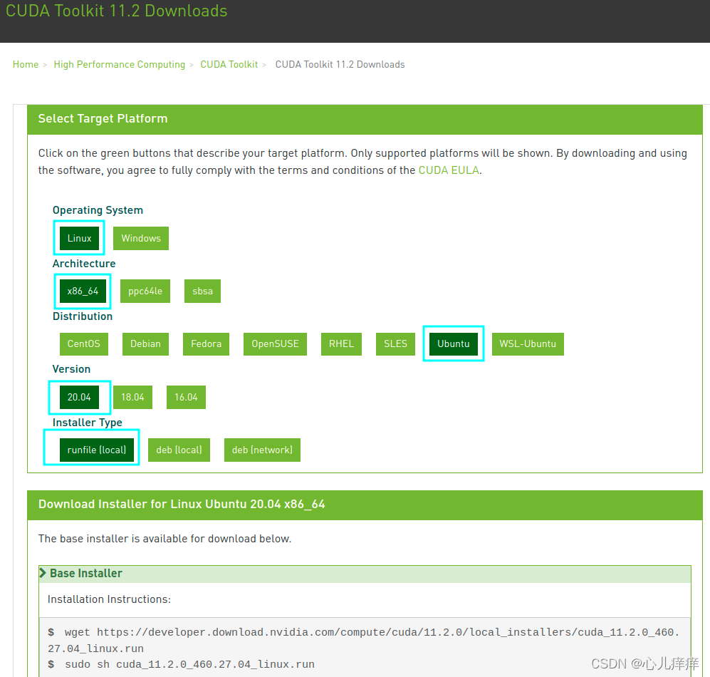Pick Fedora distribution
The height and width of the screenshot is (677, 710).
click(206, 344)
